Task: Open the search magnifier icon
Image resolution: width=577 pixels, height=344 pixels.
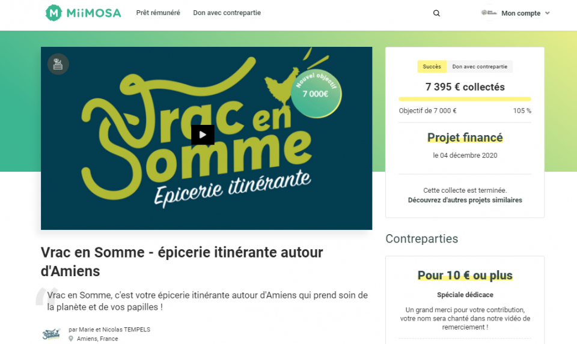Action: pyautogui.click(x=436, y=13)
